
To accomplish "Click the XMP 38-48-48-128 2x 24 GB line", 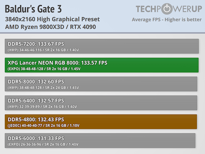I will click(43, 88).
